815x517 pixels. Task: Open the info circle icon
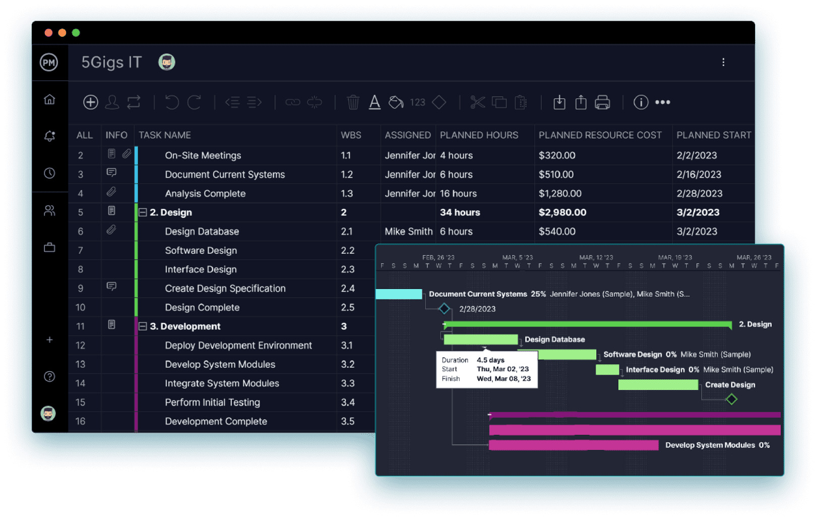point(641,102)
